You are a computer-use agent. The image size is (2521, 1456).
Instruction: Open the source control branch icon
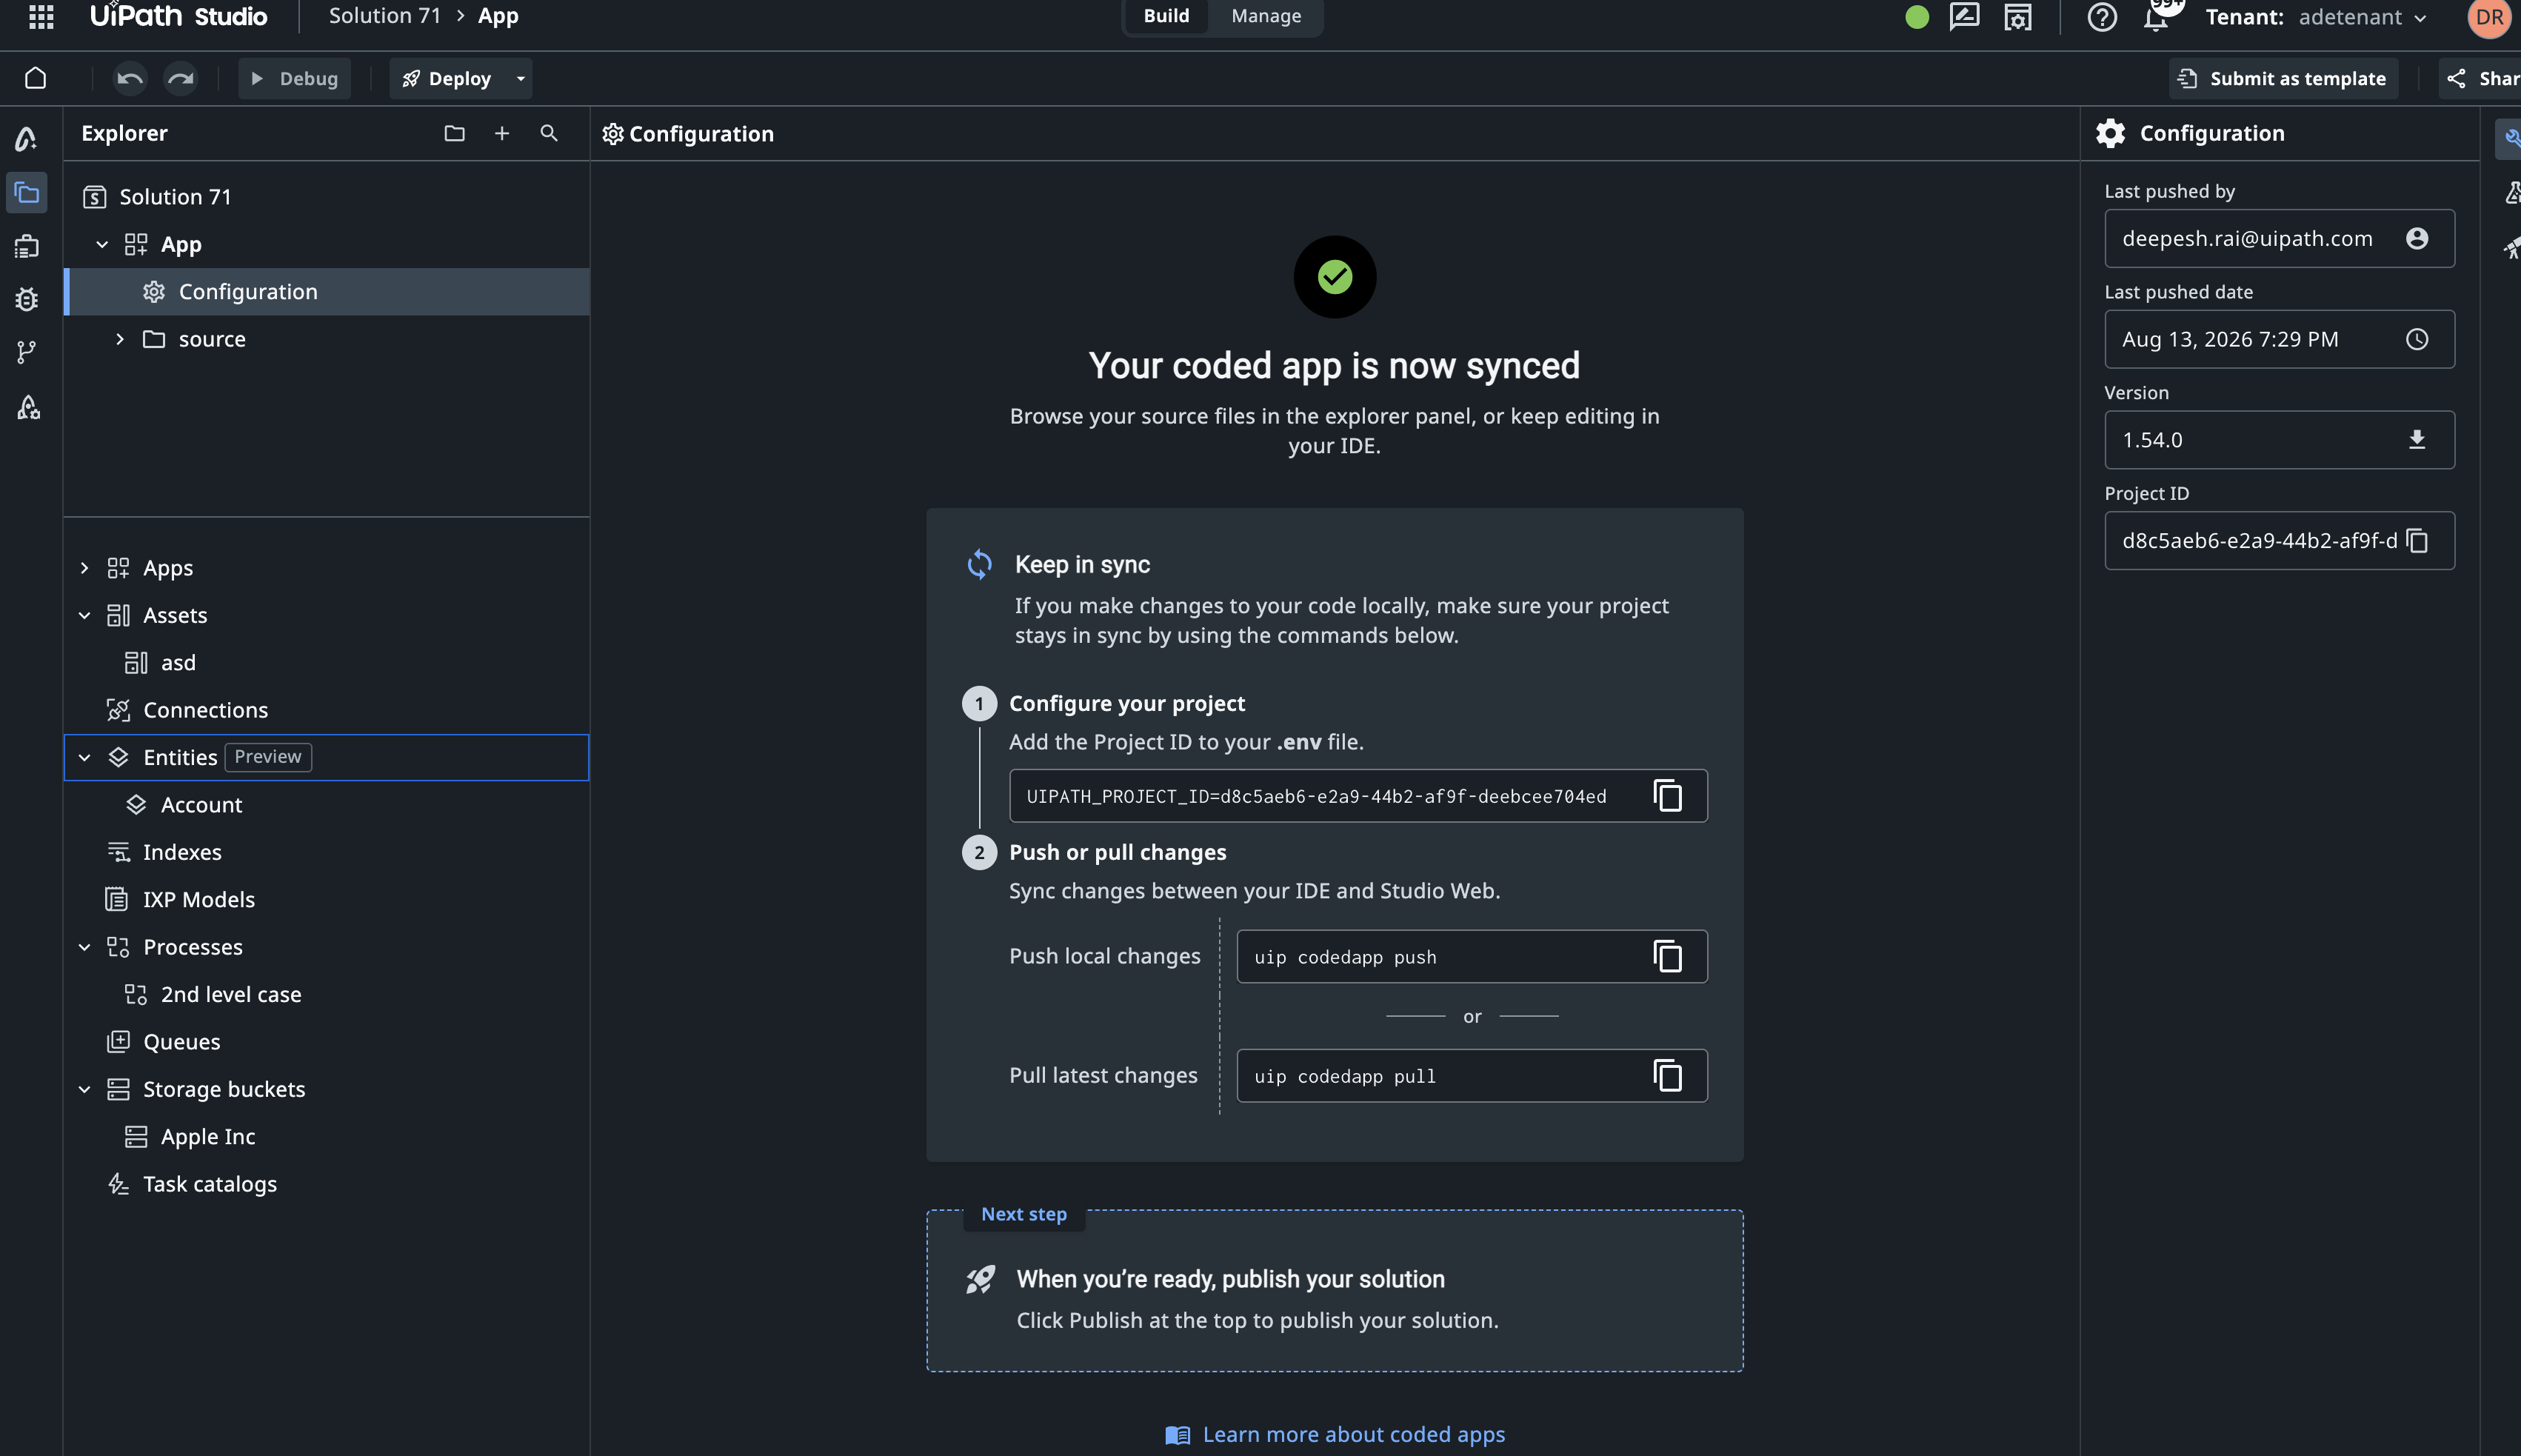tap(27, 352)
